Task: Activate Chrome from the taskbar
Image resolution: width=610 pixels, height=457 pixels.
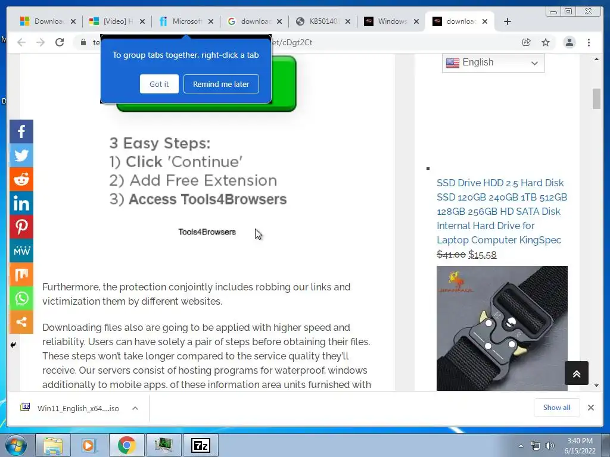Action: point(127,445)
